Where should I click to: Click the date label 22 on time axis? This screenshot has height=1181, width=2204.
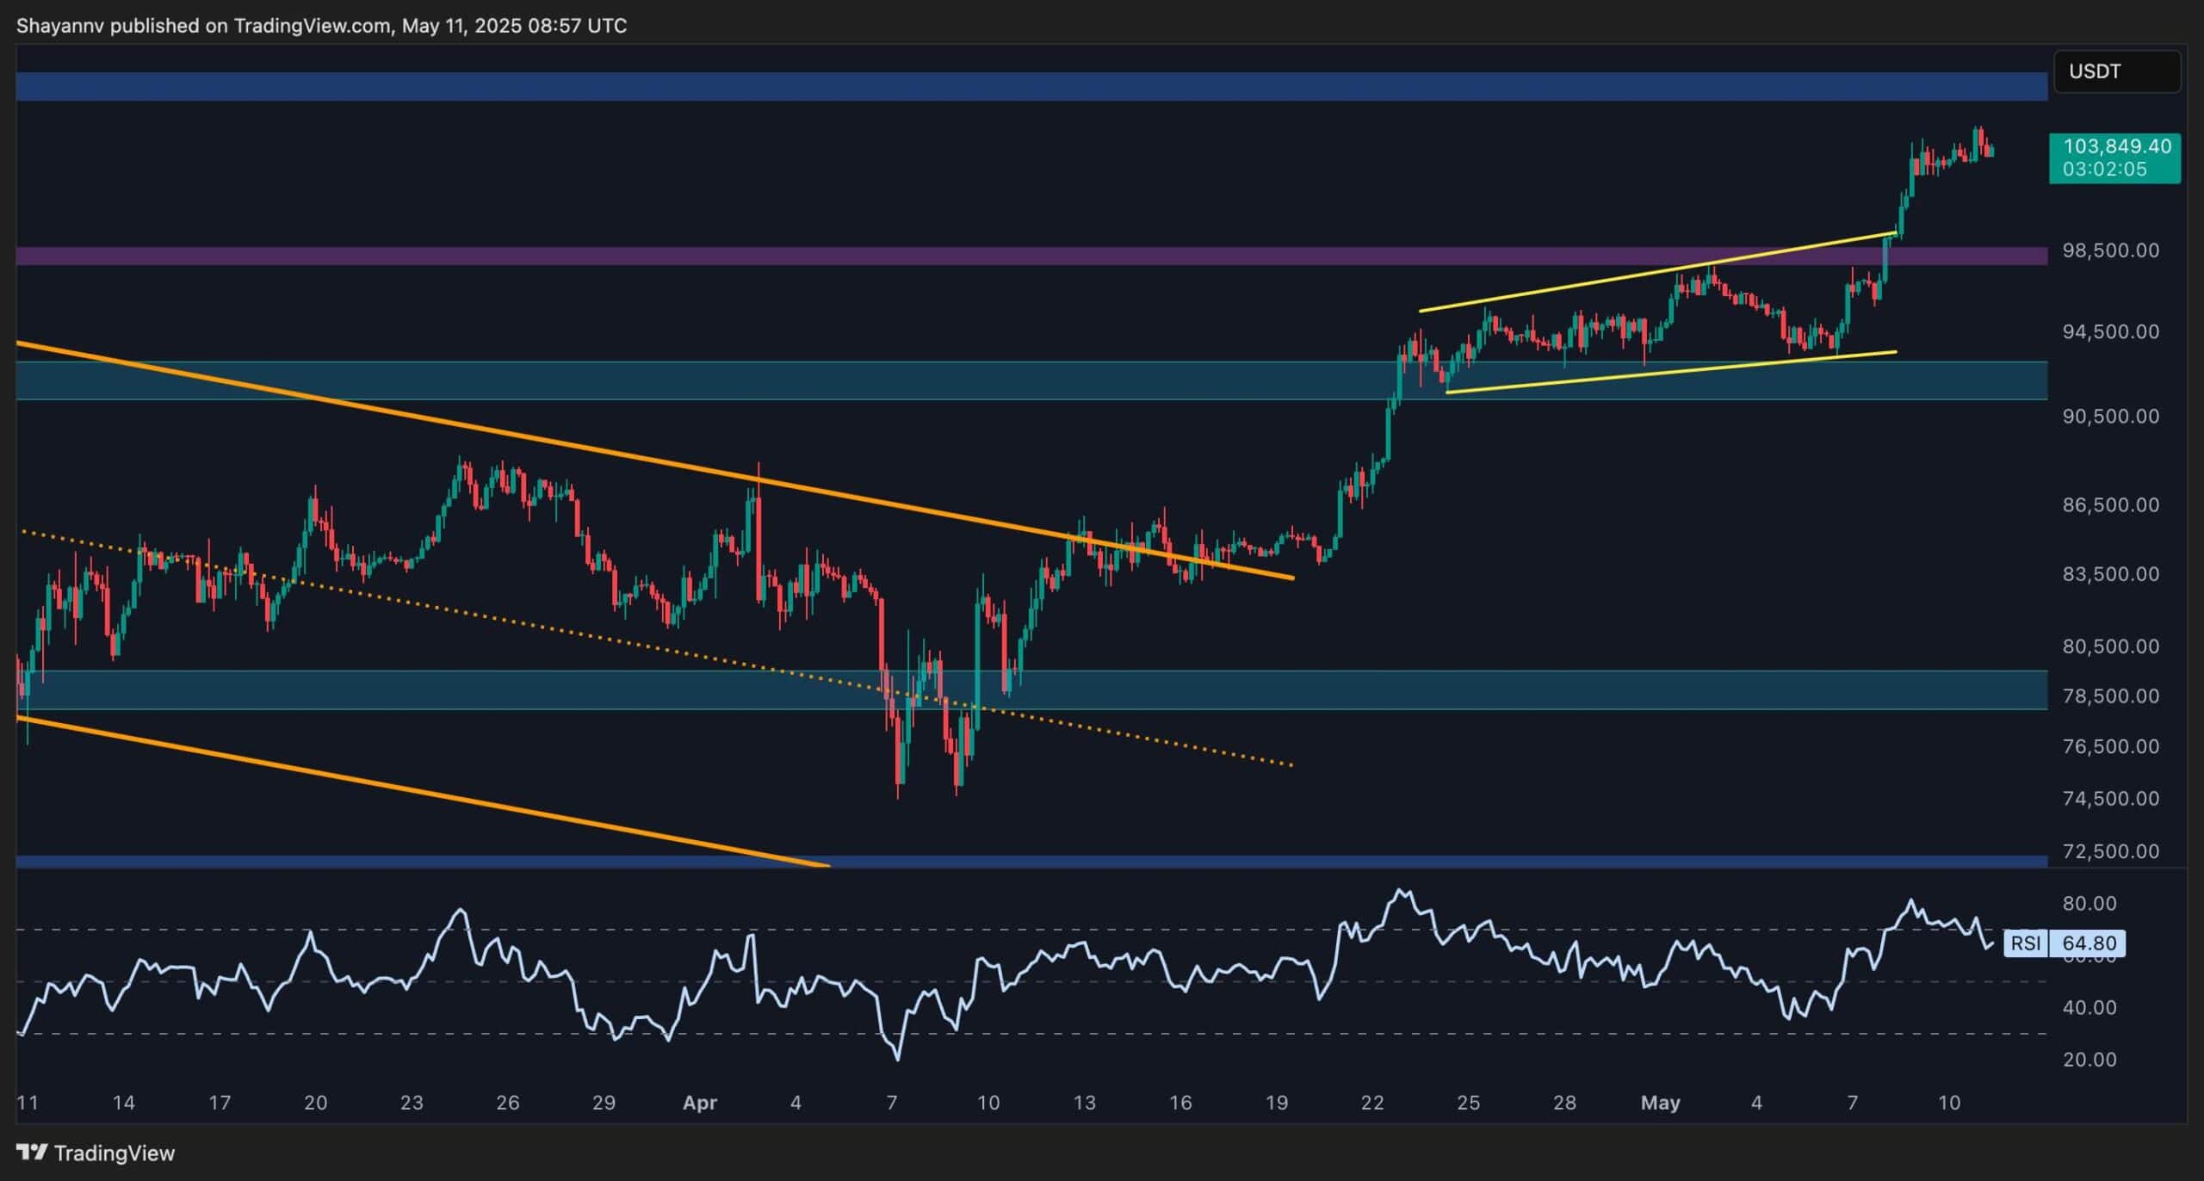pyautogui.click(x=1372, y=1103)
